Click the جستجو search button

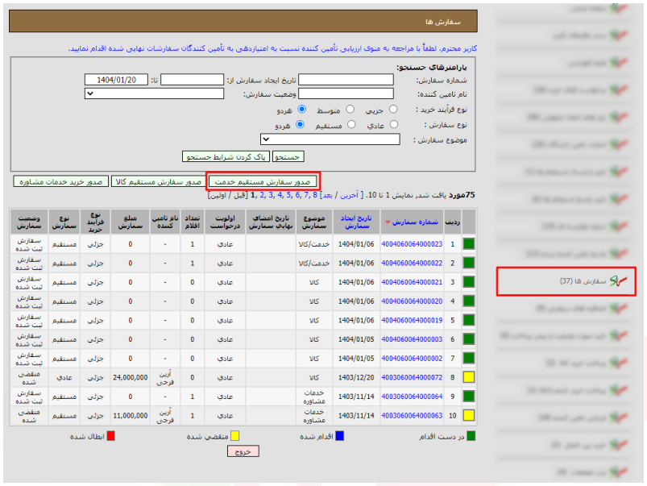(x=288, y=157)
